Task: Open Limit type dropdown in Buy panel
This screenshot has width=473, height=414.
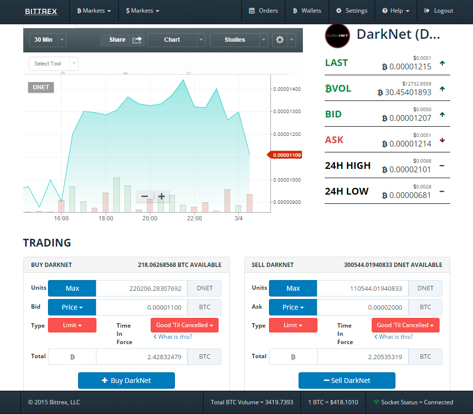Action: [72, 325]
